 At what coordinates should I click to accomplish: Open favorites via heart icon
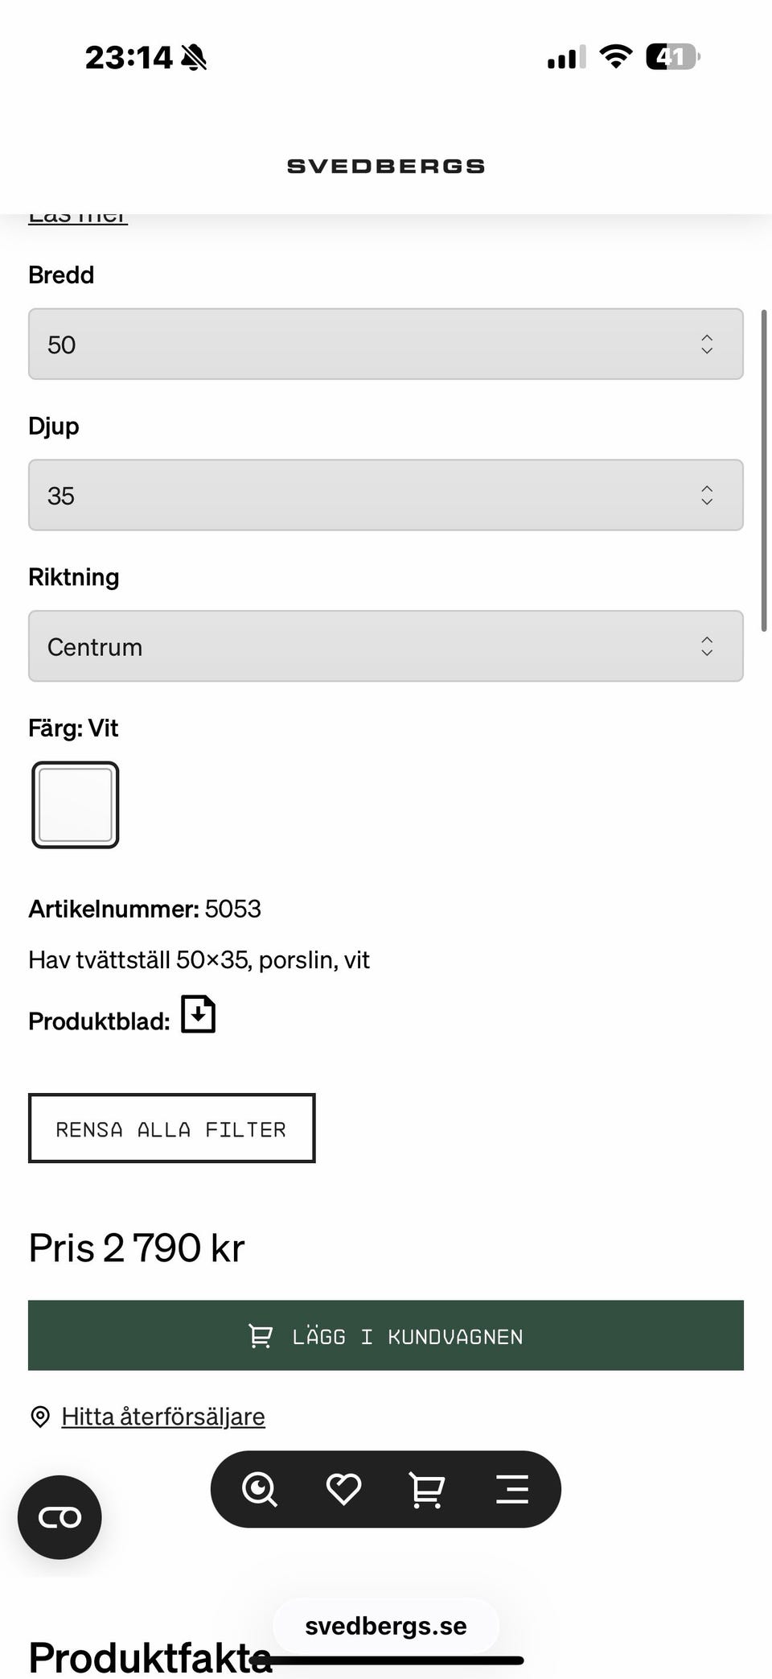pyautogui.click(x=343, y=1489)
